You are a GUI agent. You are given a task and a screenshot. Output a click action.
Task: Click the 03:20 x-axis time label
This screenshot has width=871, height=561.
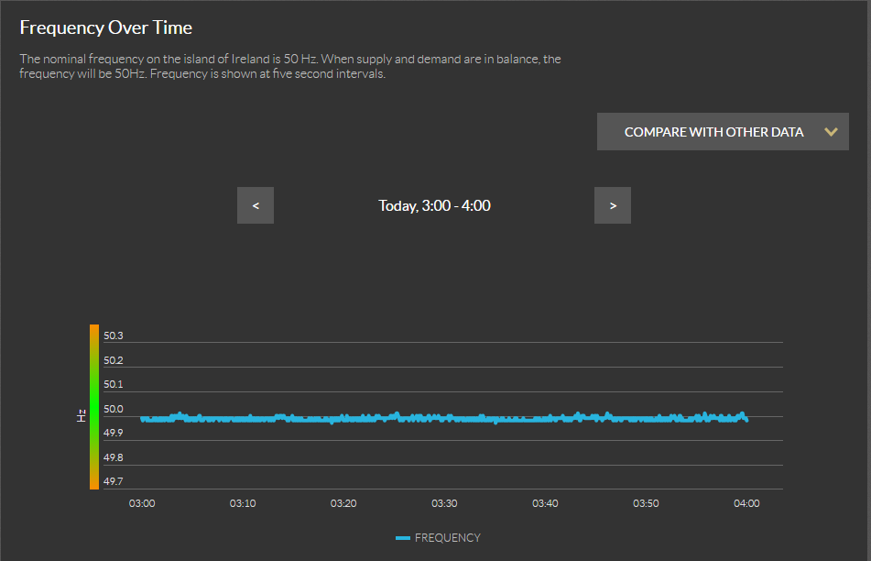pos(343,503)
